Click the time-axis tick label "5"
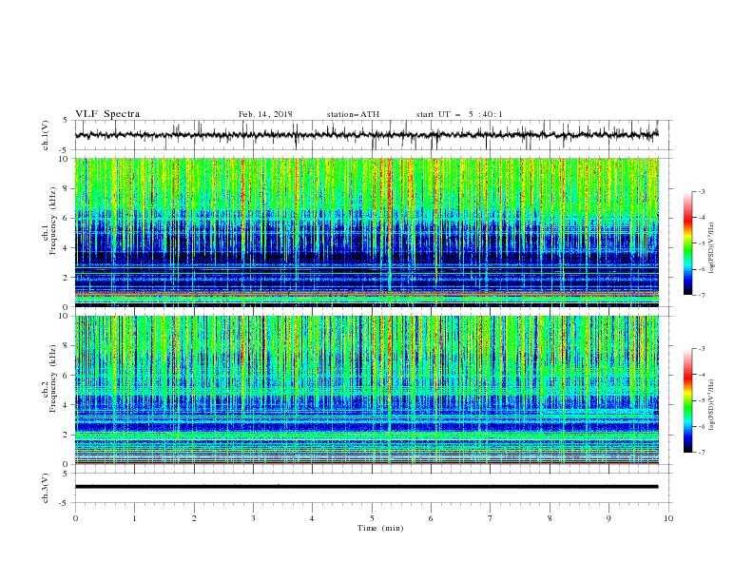Image resolution: width=753 pixels, height=582 pixels. 372,518
